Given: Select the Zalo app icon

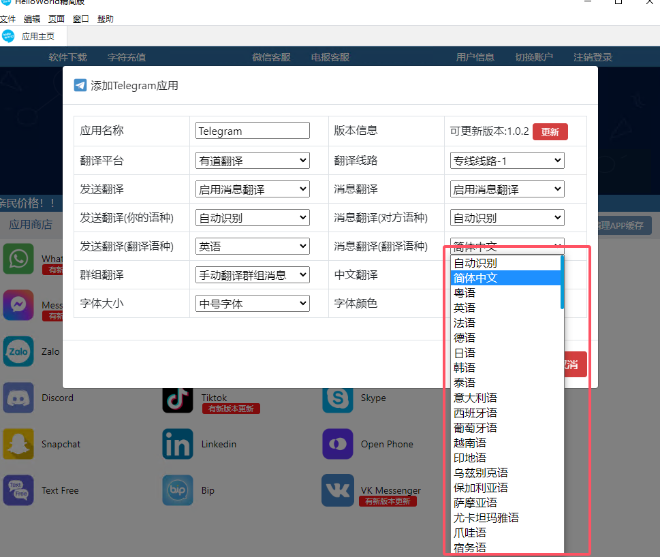Looking at the screenshot, I should [18, 351].
